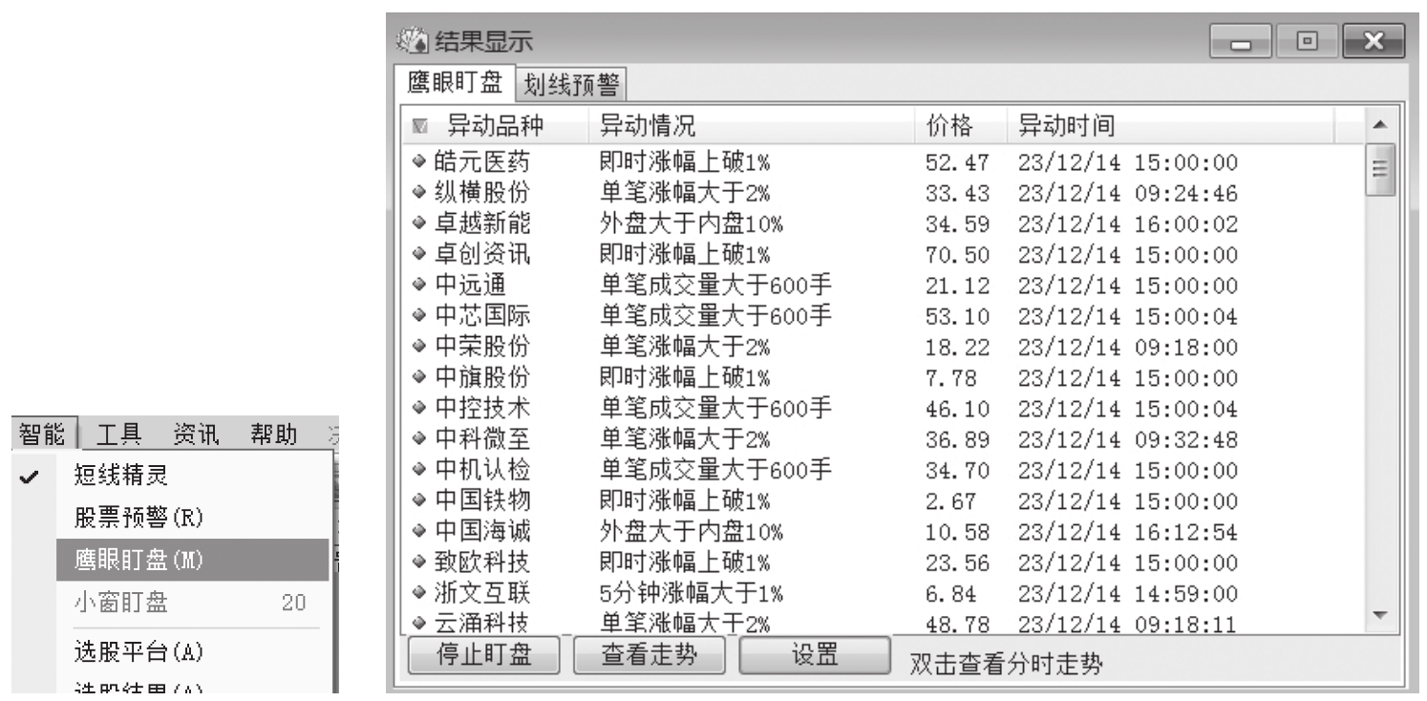Click the time 23/12/14 09:24:46
Image resolution: width=1427 pixels, height=701 pixels.
click(1128, 194)
